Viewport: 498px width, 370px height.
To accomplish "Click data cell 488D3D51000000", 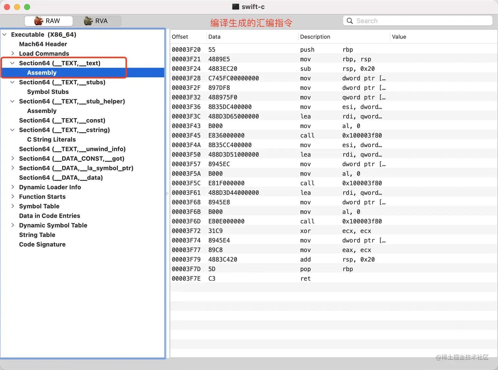I will [x=234, y=154].
